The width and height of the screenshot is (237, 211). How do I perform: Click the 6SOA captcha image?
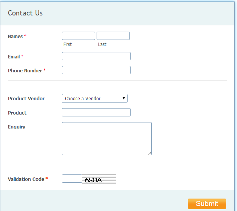click(x=99, y=179)
